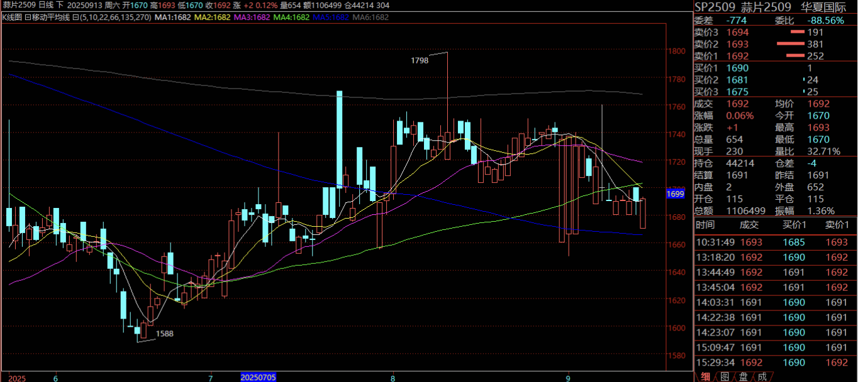
Task: Click the 20250705 date marker on timeline
Action: (258, 378)
